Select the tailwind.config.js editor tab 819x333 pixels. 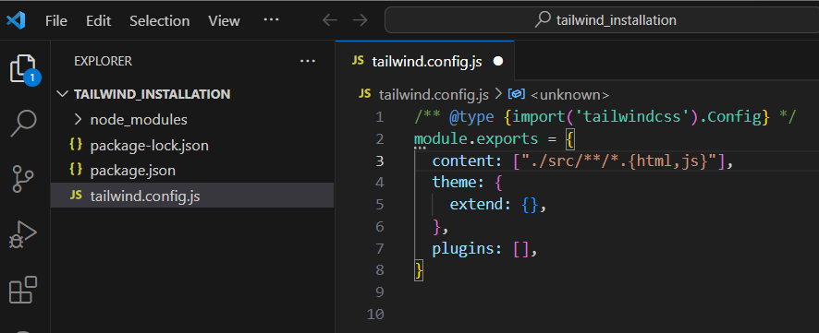point(424,62)
